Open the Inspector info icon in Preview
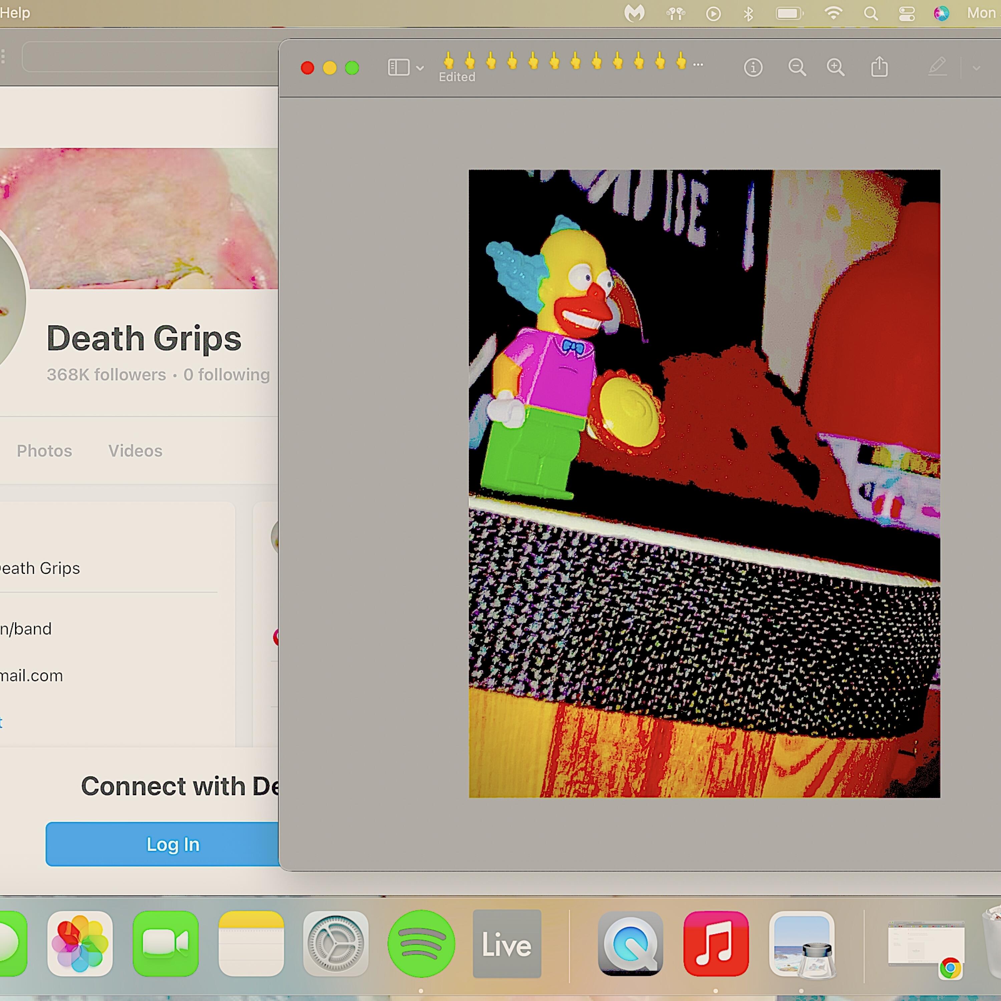This screenshot has height=1001, width=1001. pyautogui.click(x=753, y=67)
